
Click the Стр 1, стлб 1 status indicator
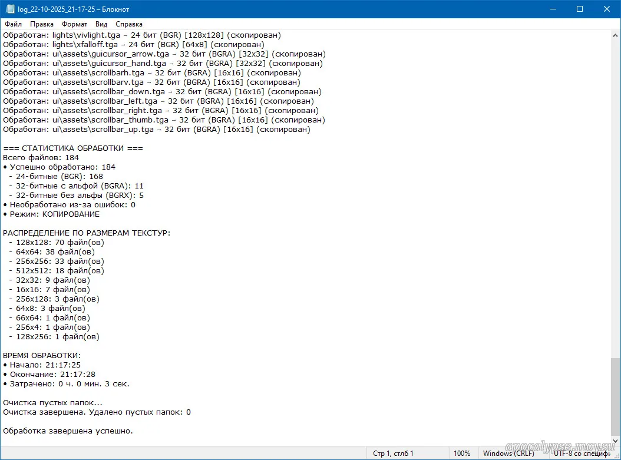coord(394,454)
